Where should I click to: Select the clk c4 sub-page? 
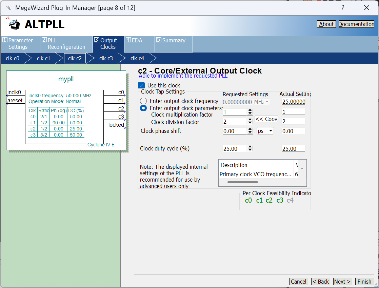coord(137,59)
